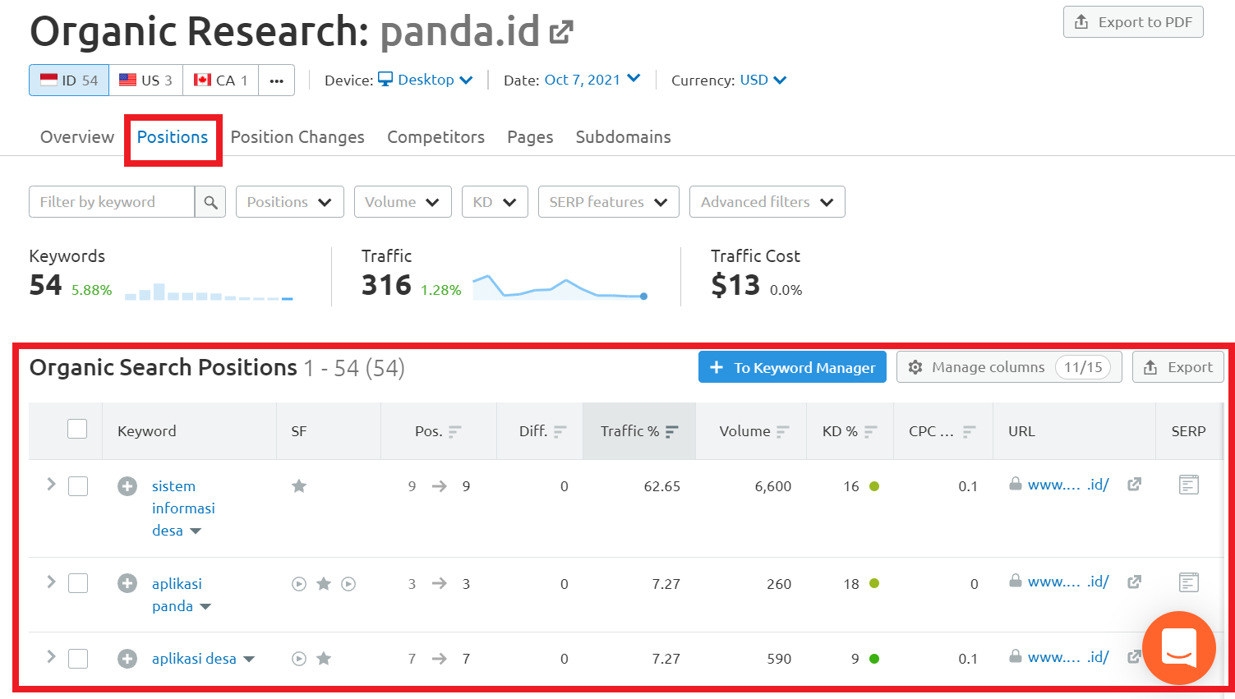This screenshot has width=1235, height=699.
Task: Focus the Filter by keyword input
Action: pos(112,202)
